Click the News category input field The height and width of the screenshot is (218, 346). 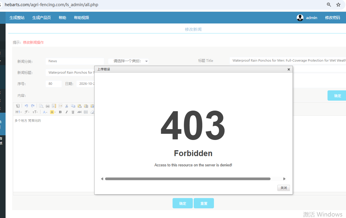coord(75,61)
